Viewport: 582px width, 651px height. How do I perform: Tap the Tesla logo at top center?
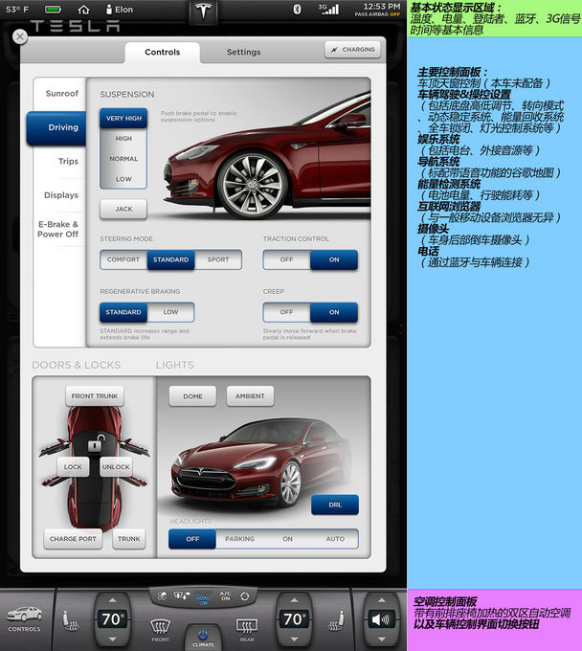coord(203,11)
